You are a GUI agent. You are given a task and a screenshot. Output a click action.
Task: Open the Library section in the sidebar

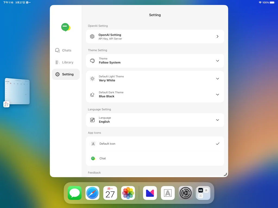[x=66, y=62]
